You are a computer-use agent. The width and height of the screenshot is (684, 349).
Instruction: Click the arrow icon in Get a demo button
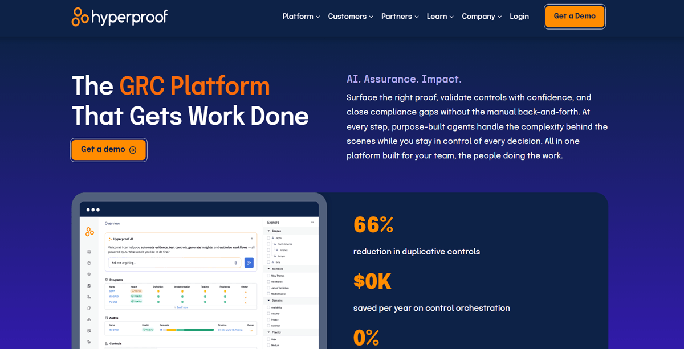[x=133, y=150]
